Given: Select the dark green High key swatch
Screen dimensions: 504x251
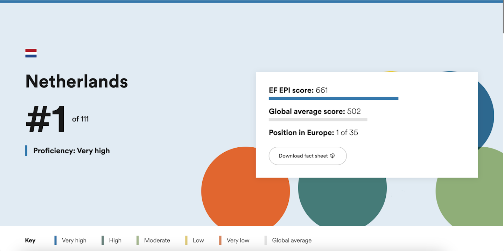Looking at the screenshot, I should [103, 240].
